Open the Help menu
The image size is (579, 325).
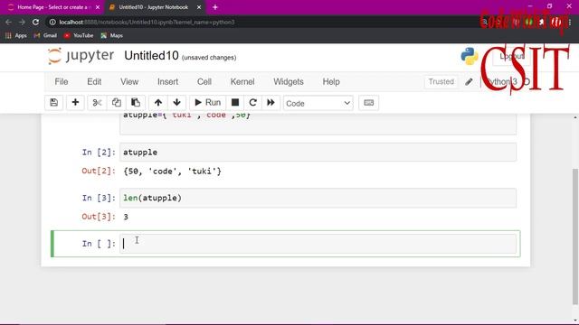[x=331, y=82]
